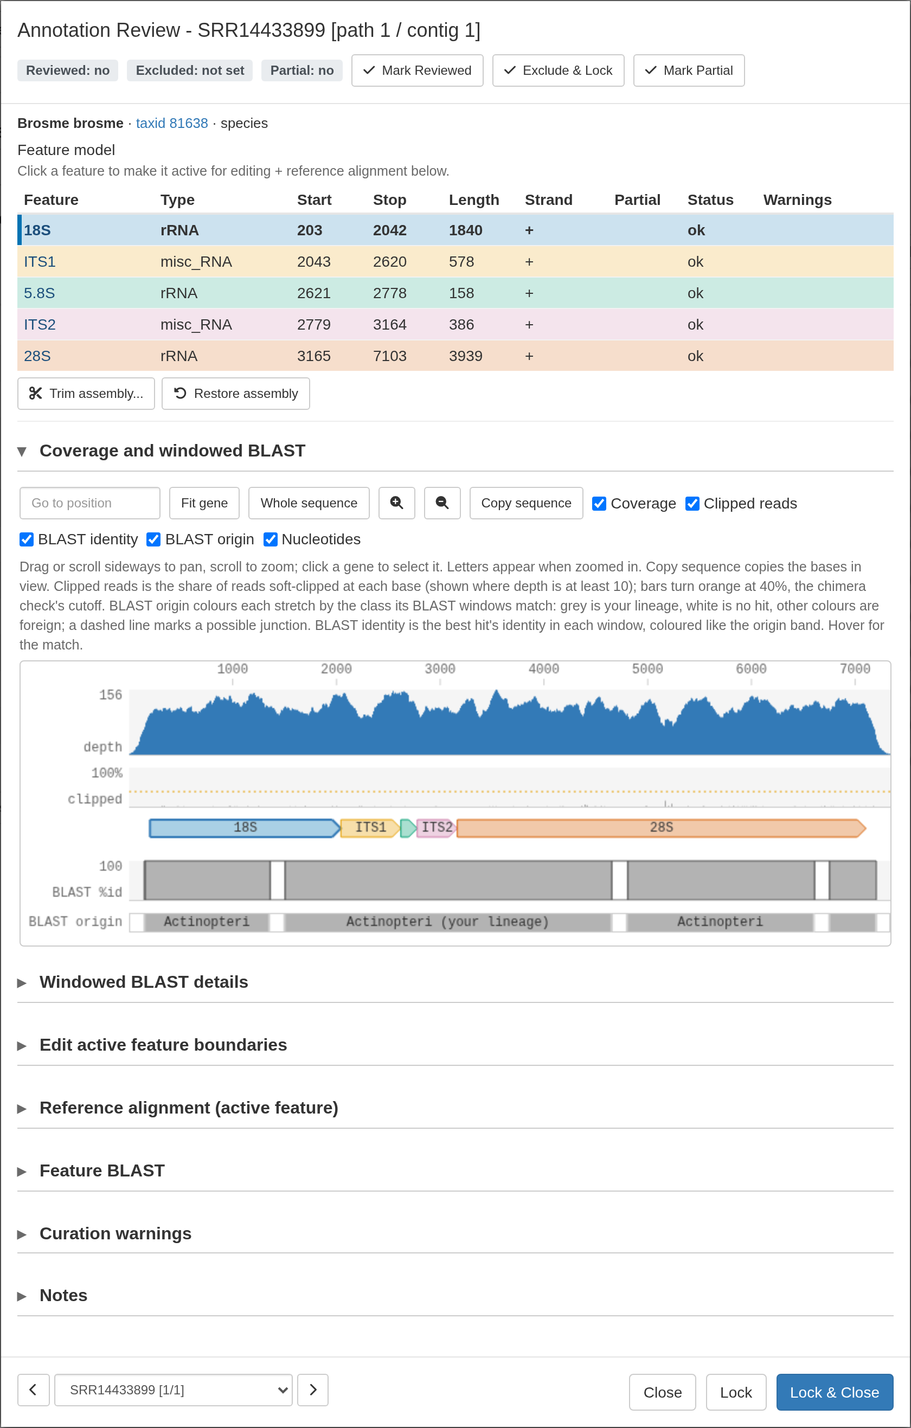911x1428 pixels.
Task: Go to previous sample with left chevron
Action: (33, 1390)
